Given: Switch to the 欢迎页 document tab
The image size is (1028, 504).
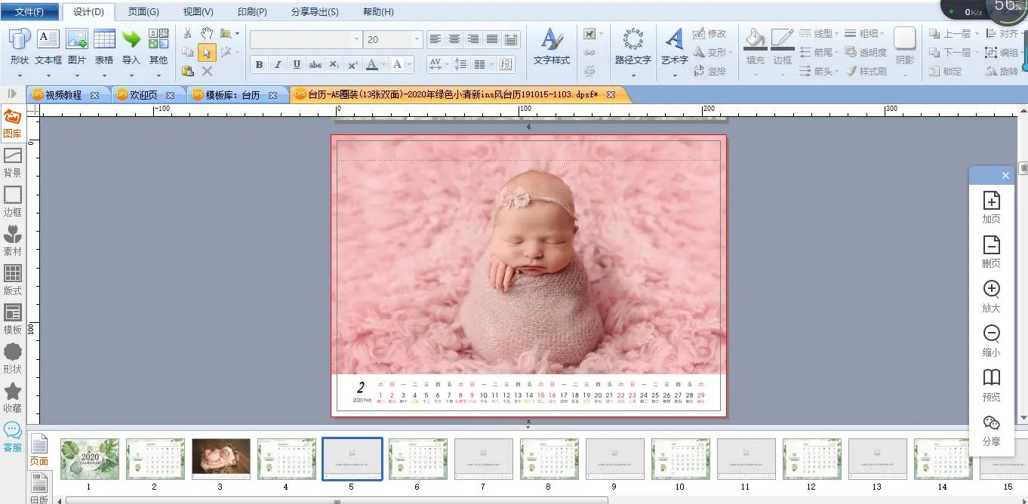Looking at the screenshot, I should (x=143, y=95).
